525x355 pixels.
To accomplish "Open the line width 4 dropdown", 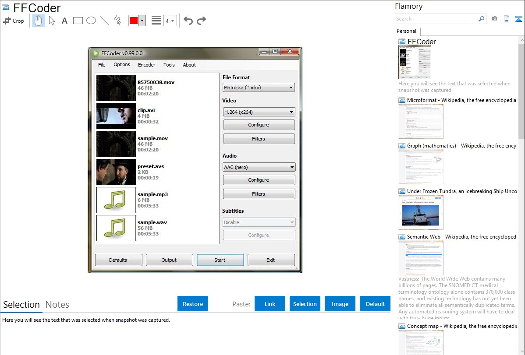I will click(170, 21).
